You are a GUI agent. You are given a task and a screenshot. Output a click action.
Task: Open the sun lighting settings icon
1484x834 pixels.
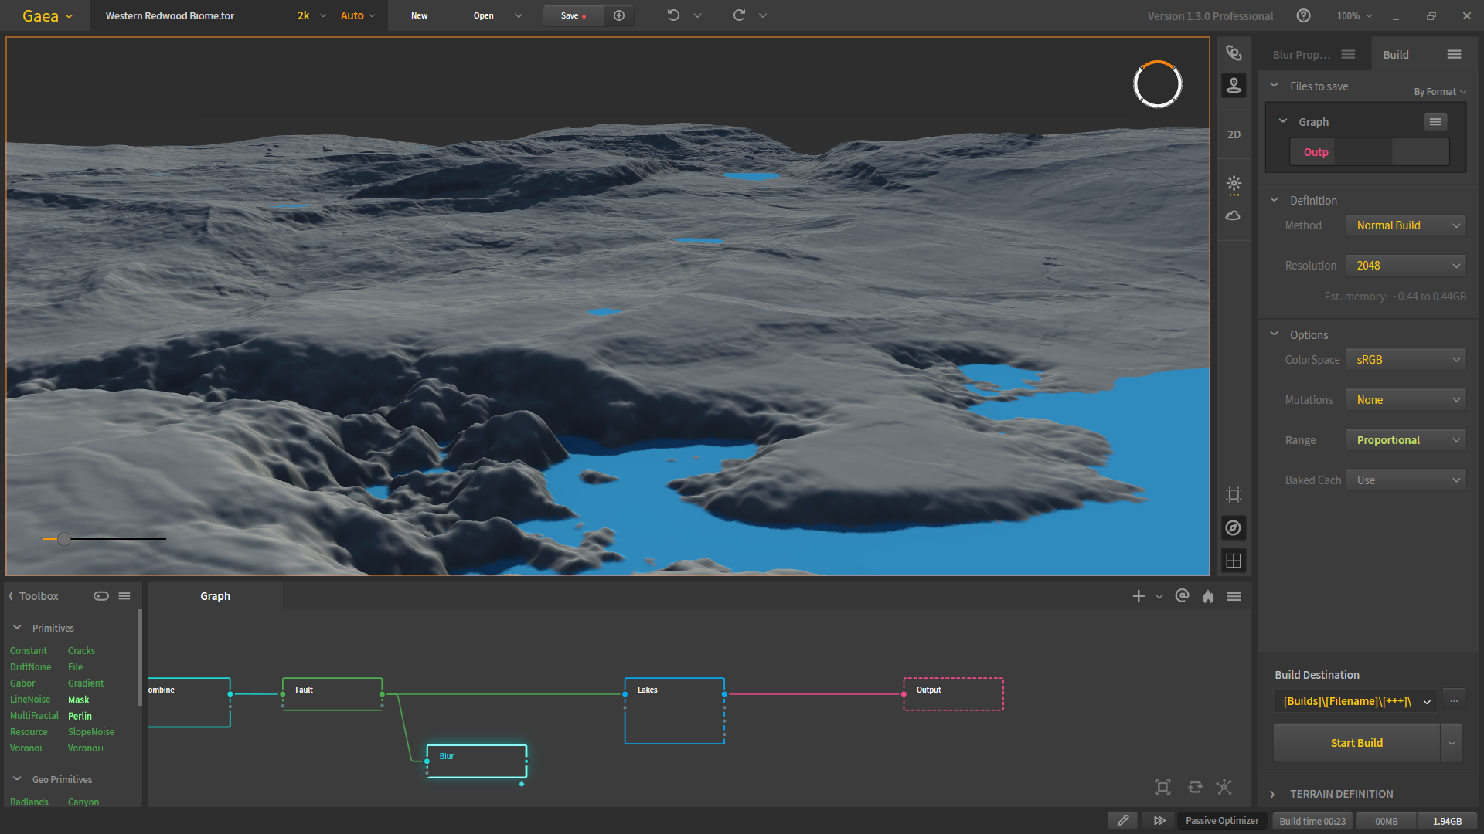pyautogui.click(x=1234, y=184)
